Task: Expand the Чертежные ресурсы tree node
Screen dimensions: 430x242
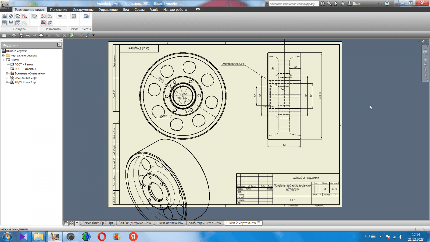Action: tap(3, 56)
